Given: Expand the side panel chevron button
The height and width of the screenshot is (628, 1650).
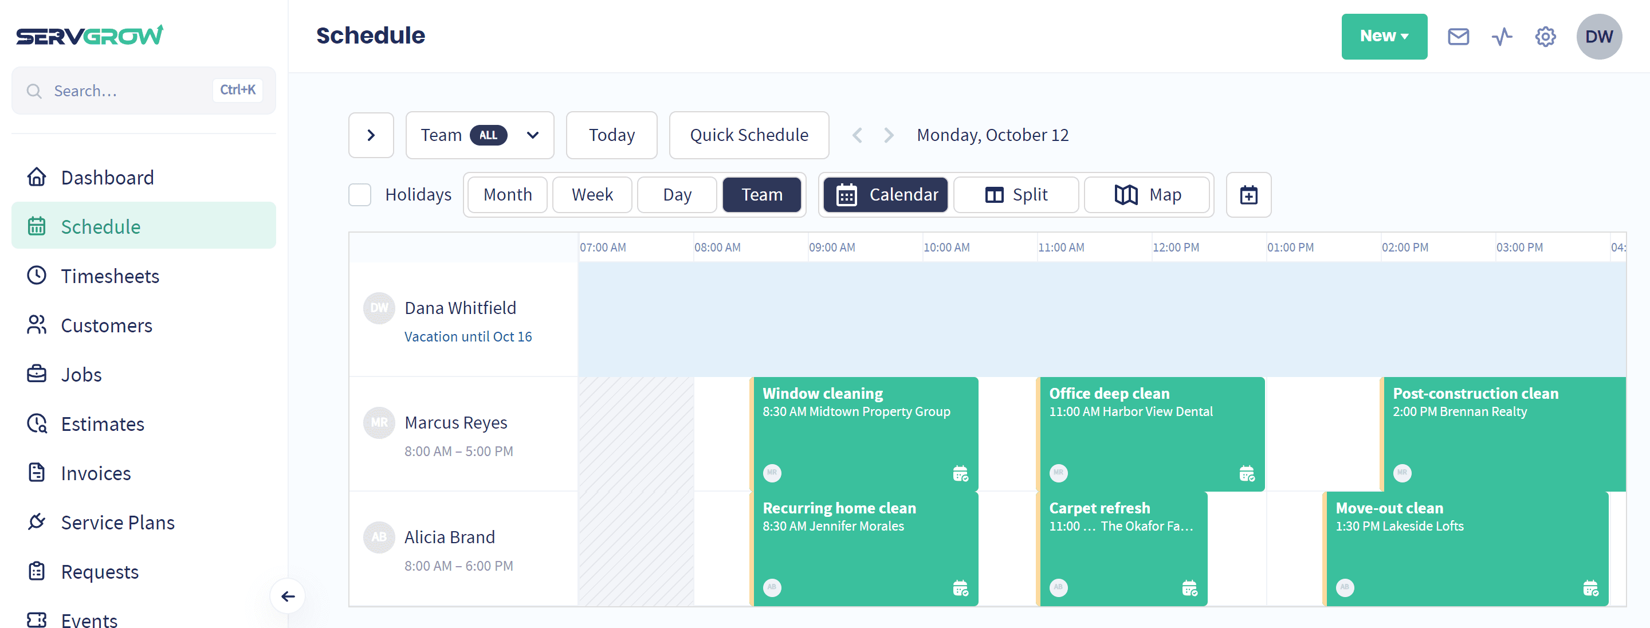Looking at the screenshot, I should click(x=371, y=135).
